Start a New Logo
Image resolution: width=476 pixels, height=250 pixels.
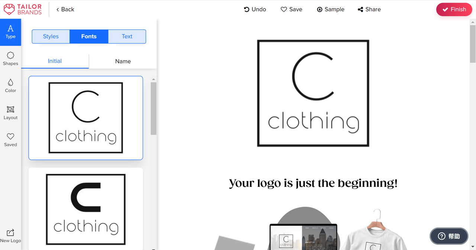coord(10,236)
